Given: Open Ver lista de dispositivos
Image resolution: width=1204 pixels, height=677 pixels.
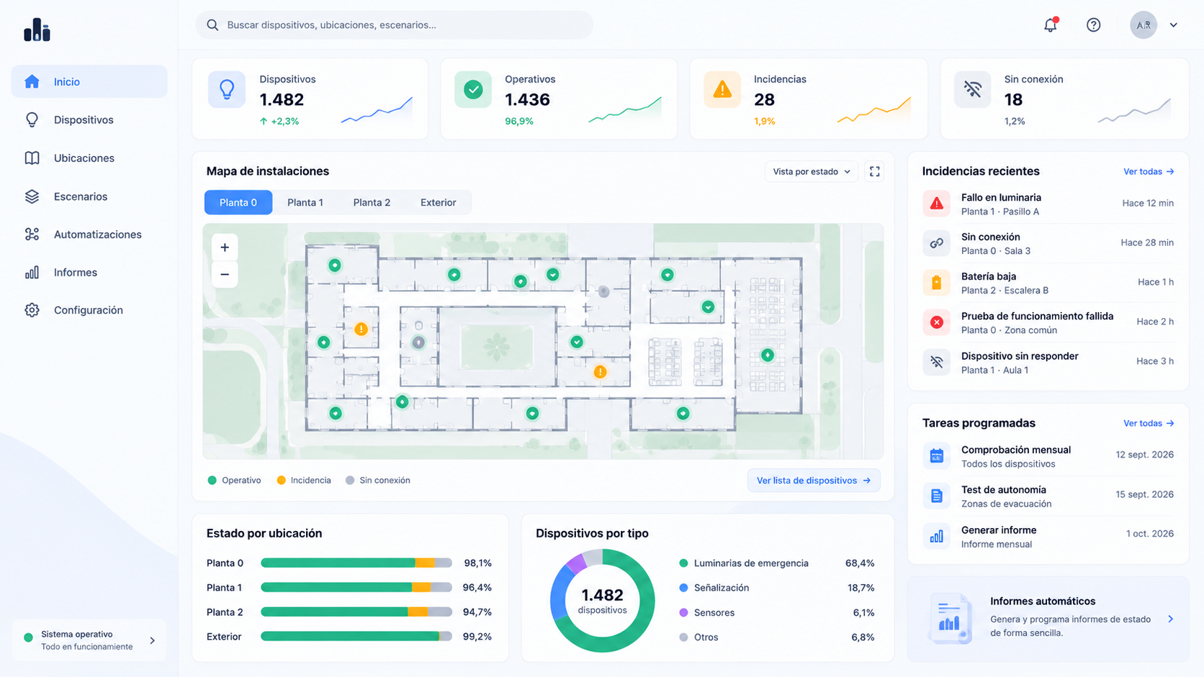Looking at the screenshot, I should tap(814, 481).
